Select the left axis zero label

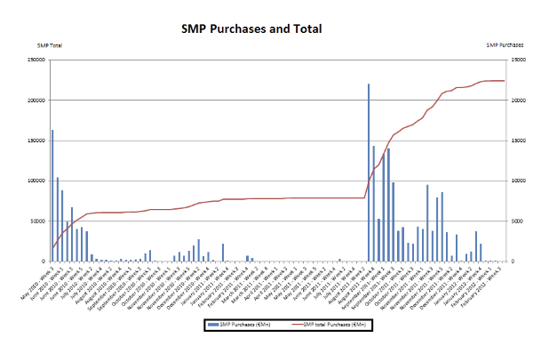44,262
